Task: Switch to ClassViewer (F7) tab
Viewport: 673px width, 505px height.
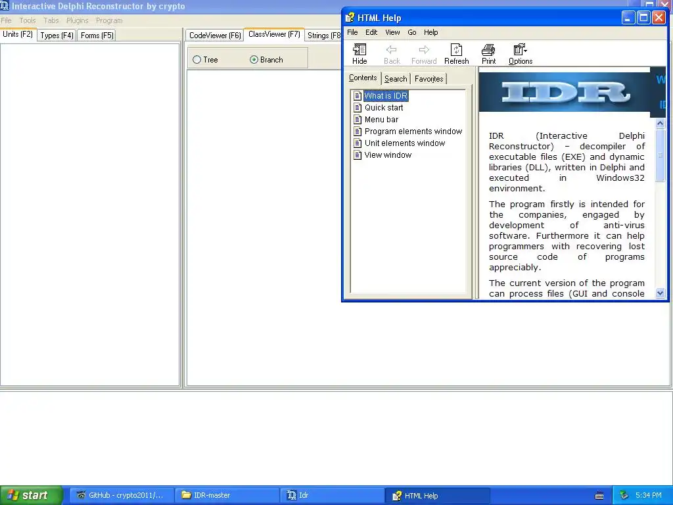Action: tap(274, 34)
